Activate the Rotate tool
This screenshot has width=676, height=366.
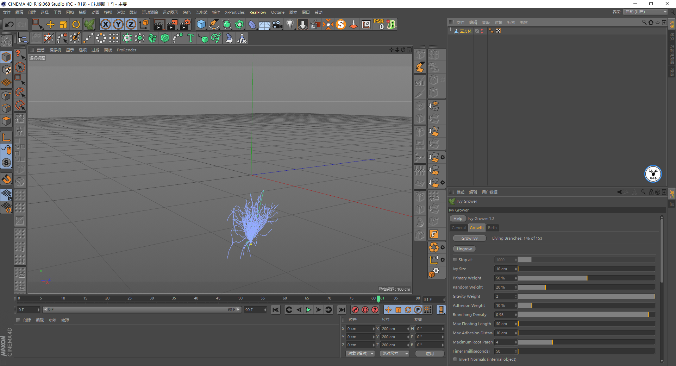click(76, 24)
